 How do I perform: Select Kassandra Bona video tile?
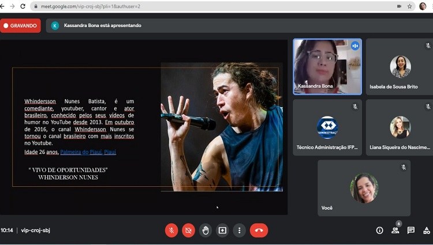[327, 67]
